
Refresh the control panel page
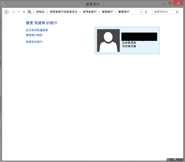[146, 12]
